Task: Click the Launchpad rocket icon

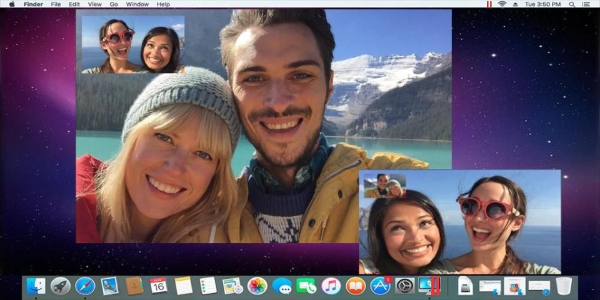Action: pyautogui.click(x=61, y=286)
